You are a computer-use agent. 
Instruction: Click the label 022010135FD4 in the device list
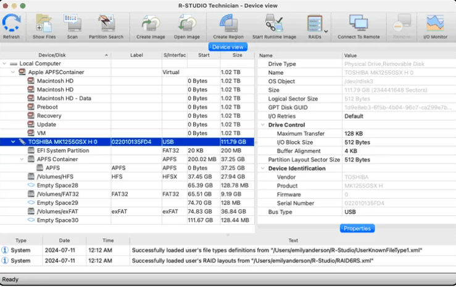click(x=131, y=142)
